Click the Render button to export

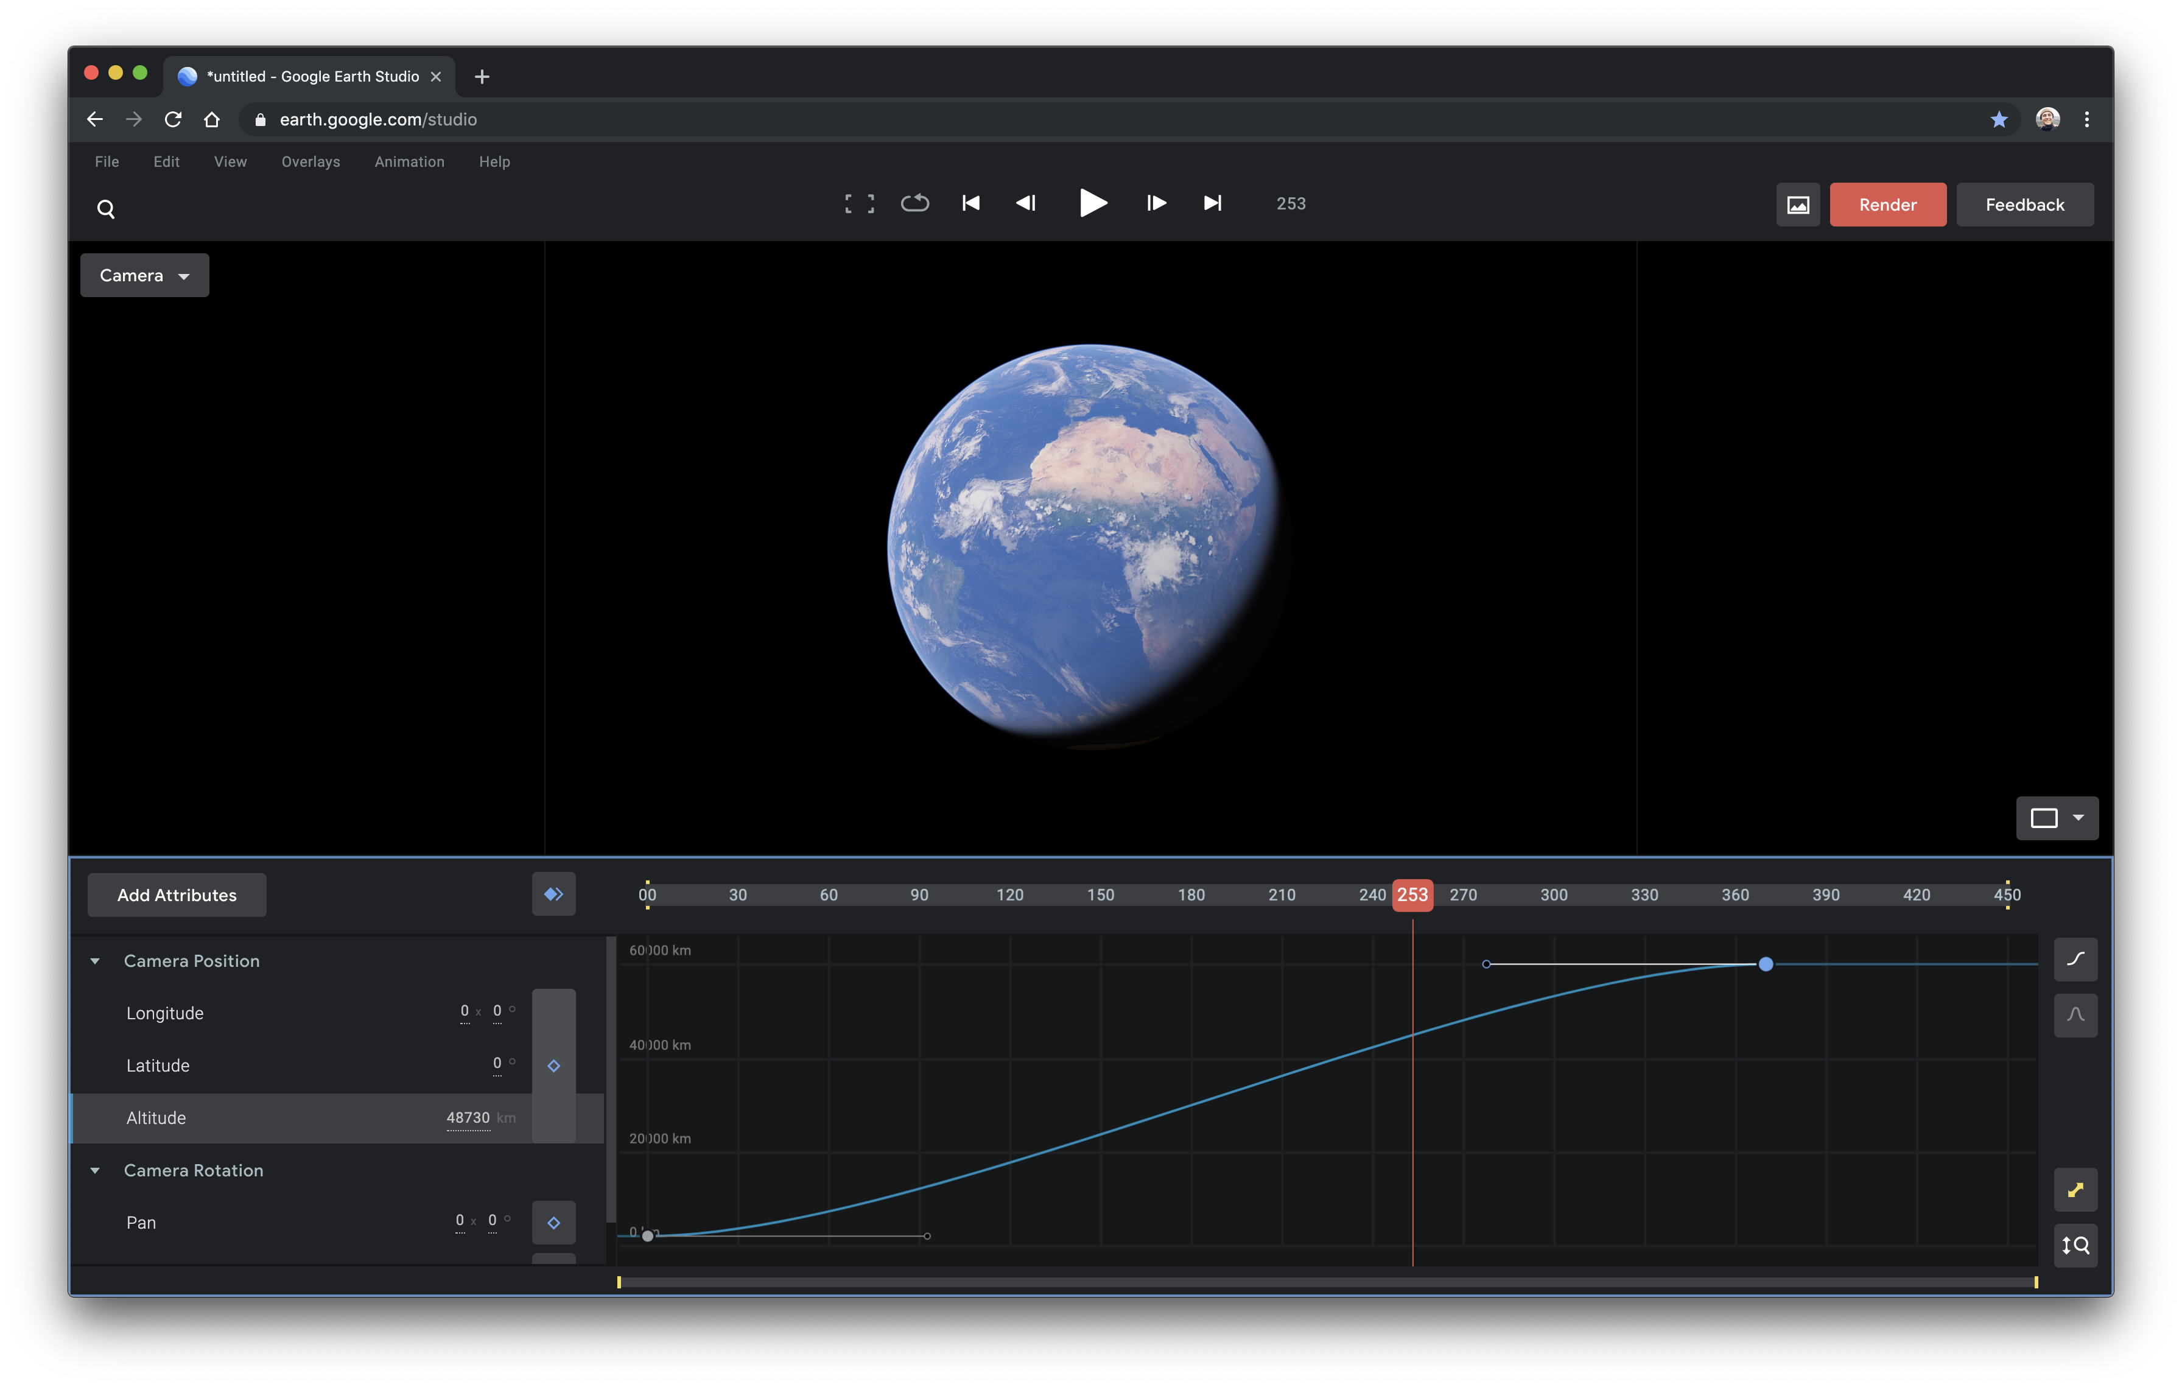(x=1888, y=203)
